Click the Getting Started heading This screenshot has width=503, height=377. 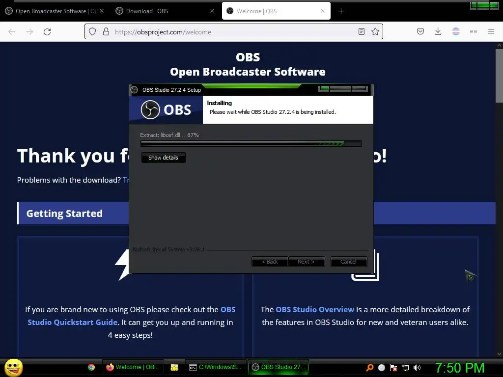[64, 214]
